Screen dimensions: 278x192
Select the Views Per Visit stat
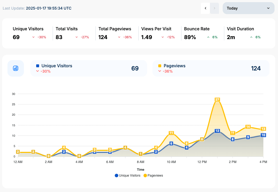click(158, 33)
